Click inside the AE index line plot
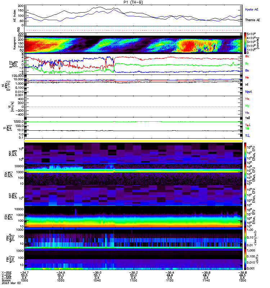 pyautogui.click(x=133, y=15)
